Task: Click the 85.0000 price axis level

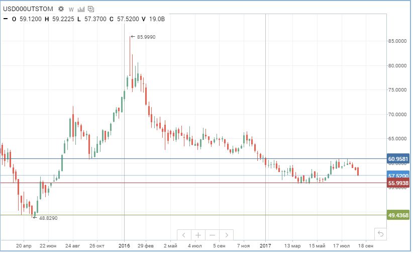Action: [x=397, y=41]
